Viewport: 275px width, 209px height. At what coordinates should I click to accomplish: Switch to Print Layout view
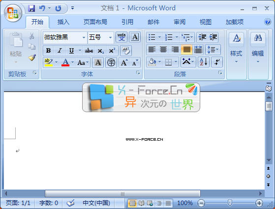tap(132, 203)
